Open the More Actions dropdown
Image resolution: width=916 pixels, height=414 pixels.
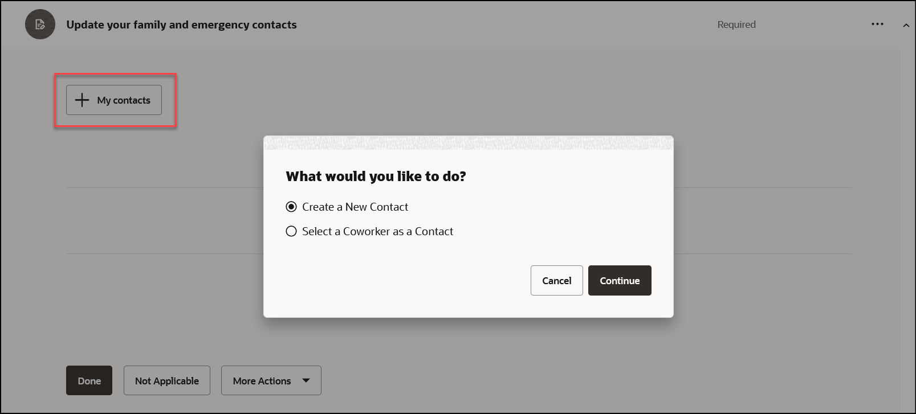(271, 380)
